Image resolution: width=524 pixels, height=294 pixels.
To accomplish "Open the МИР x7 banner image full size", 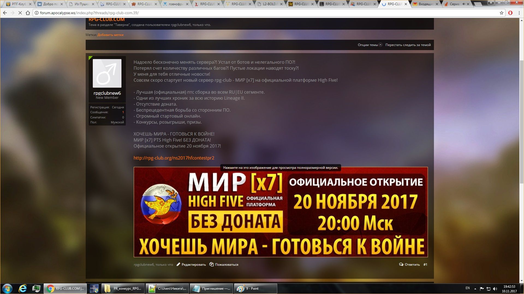I will coord(281,212).
